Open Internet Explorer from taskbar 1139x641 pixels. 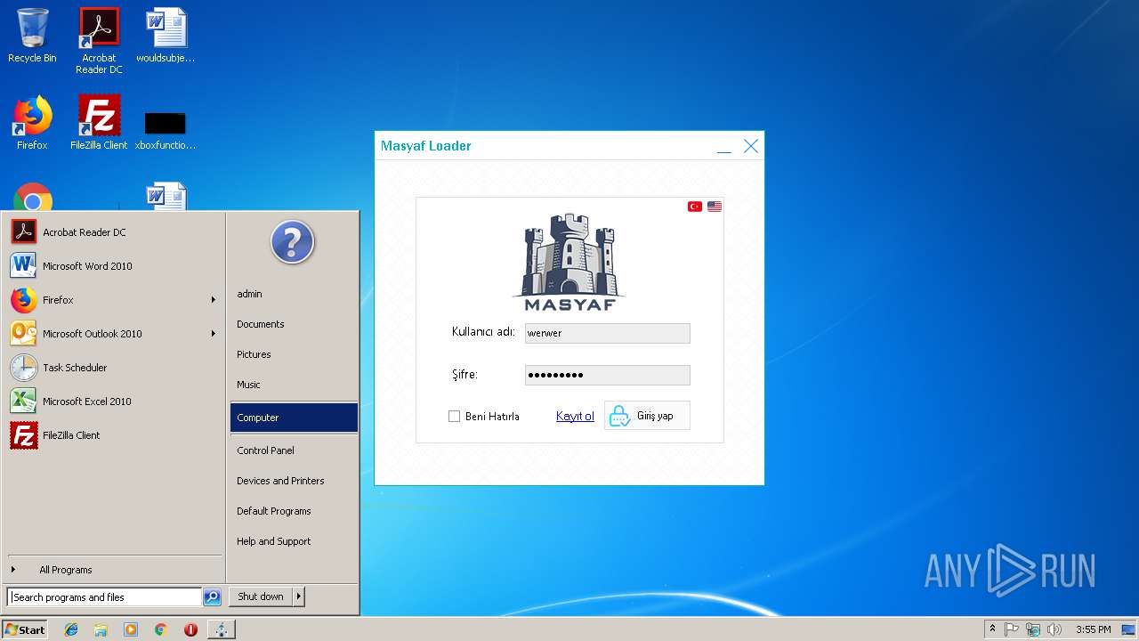71,629
